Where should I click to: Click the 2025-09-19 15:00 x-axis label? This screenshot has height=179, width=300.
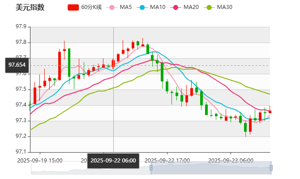click(40, 160)
